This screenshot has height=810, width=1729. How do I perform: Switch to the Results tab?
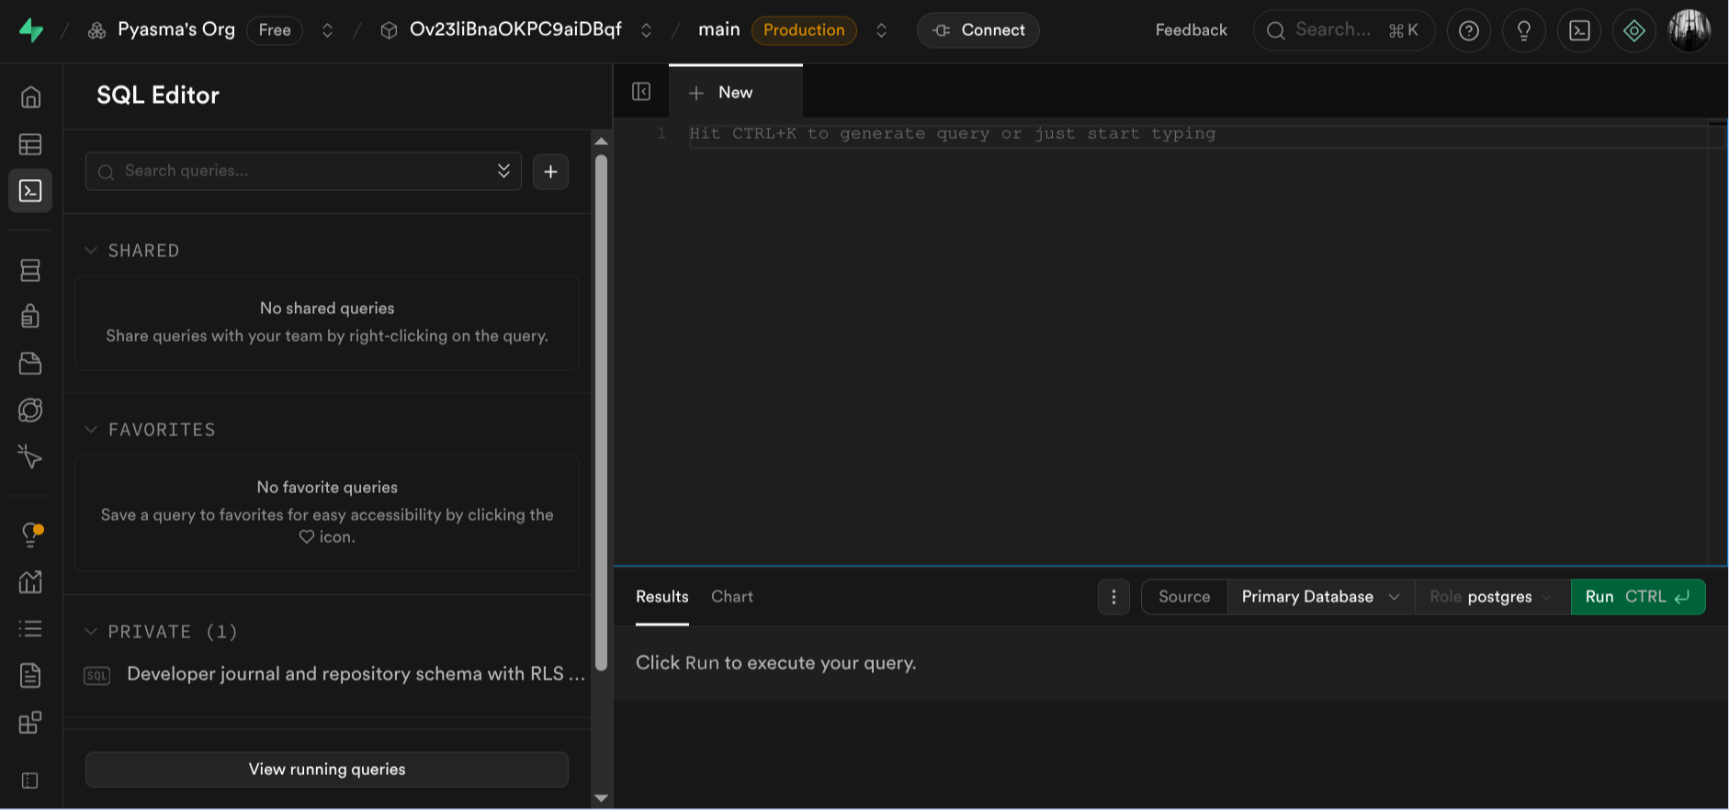tap(661, 597)
